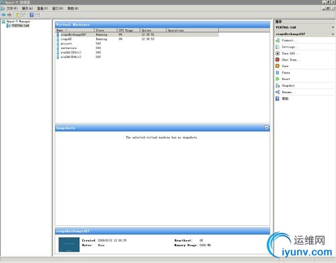Select the second running VM row

click(137, 39)
